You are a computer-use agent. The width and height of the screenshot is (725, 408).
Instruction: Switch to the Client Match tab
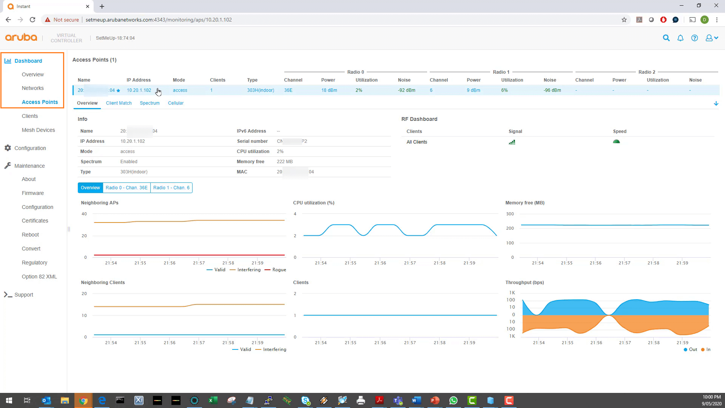click(x=119, y=103)
